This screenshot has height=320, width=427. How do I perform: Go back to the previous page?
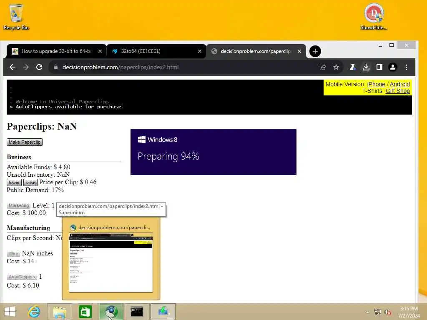(13, 67)
